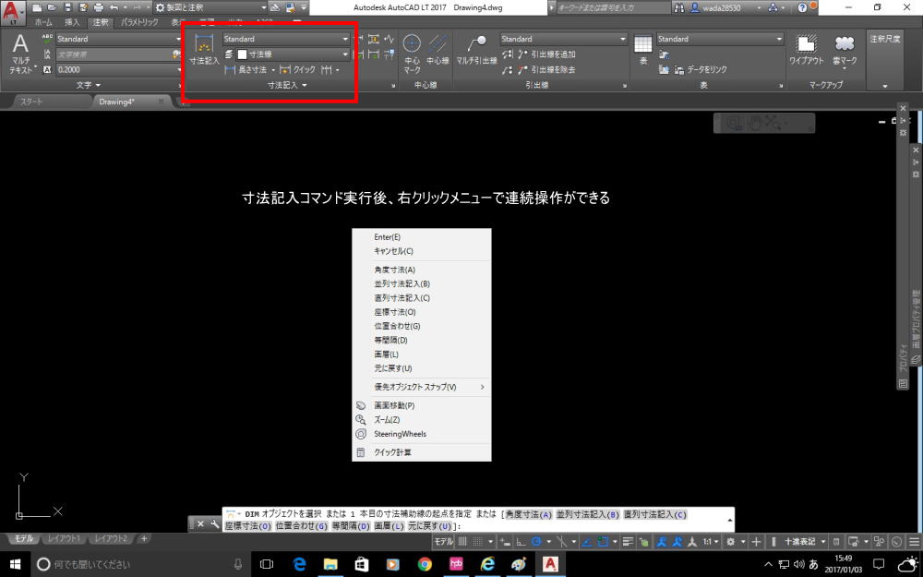Screen dimensions: 923x577
Task: Switch to the モデル layout tab
Action: (24, 539)
